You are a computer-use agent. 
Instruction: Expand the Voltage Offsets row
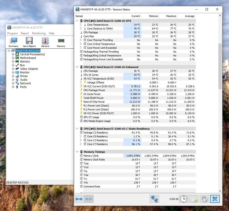point(81,82)
